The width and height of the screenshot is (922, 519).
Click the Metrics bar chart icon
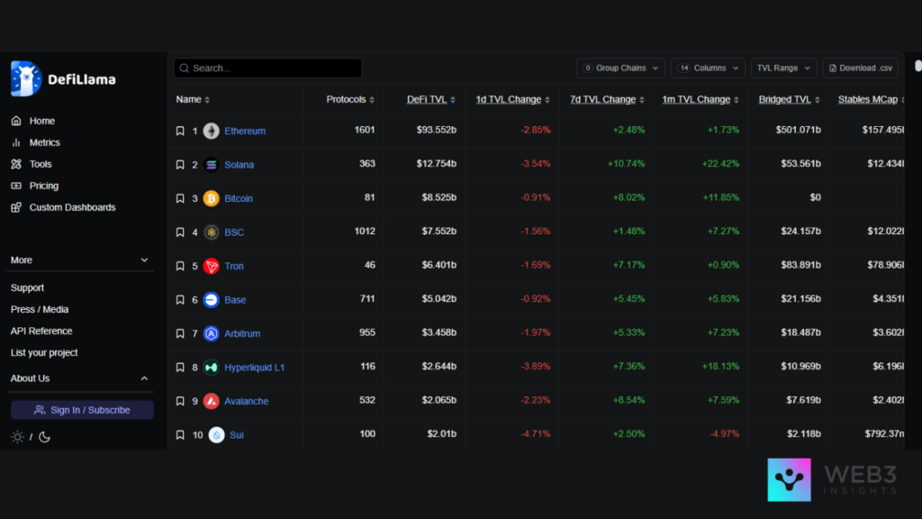click(16, 142)
